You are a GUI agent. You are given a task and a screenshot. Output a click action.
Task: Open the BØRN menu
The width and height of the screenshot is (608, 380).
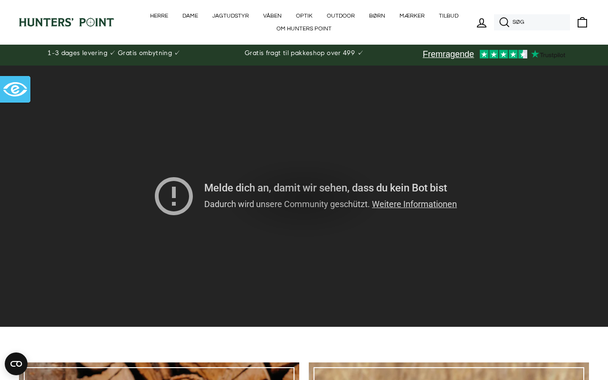click(x=377, y=16)
